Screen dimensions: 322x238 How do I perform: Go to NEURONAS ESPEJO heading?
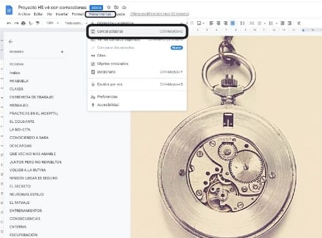click(26, 194)
